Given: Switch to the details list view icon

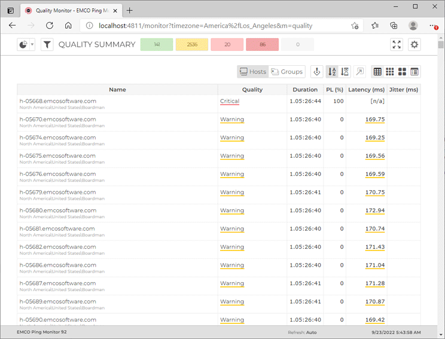Looking at the screenshot, I should pos(414,72).
